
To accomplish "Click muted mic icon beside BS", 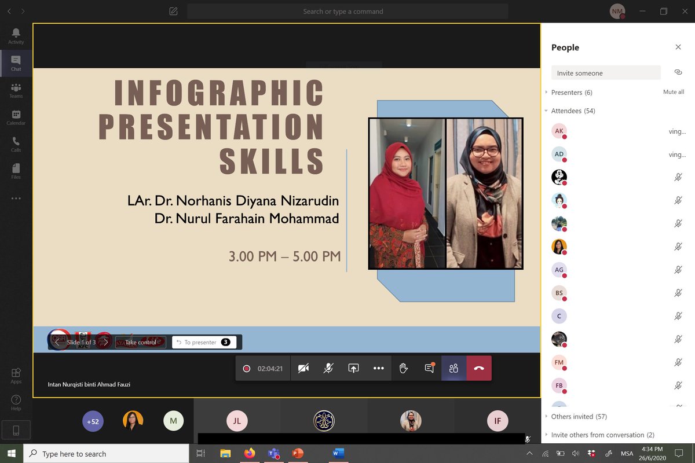I will (678, 293).
